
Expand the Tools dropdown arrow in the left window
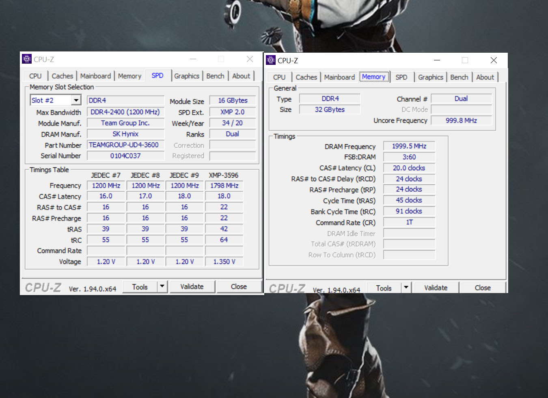[x=162, y=287]
